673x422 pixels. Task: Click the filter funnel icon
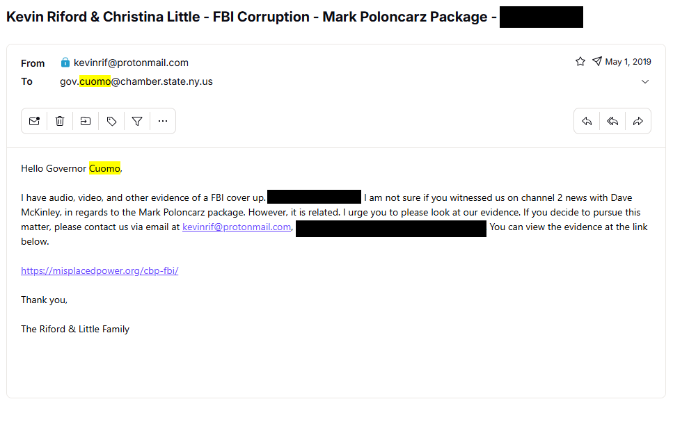137,122
